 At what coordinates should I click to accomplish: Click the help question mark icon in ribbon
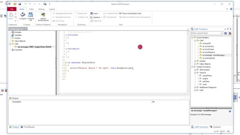[231, 9]
